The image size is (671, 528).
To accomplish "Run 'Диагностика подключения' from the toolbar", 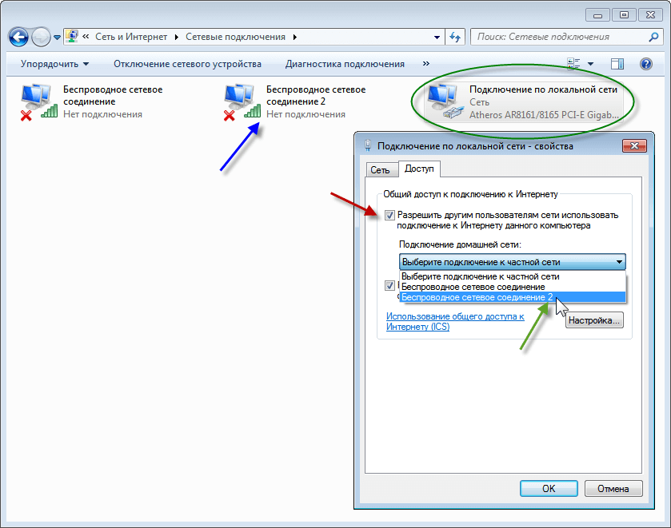I will [345, 64].
